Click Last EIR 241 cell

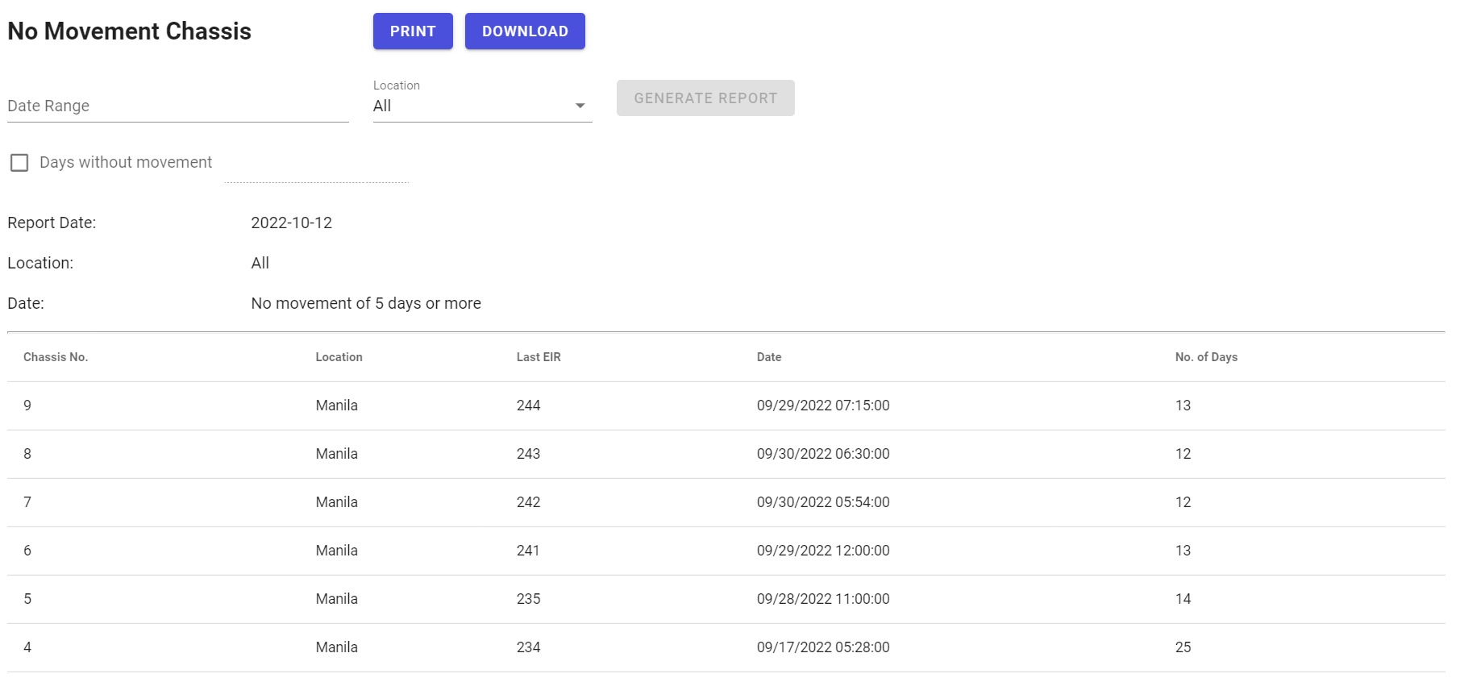528,551
